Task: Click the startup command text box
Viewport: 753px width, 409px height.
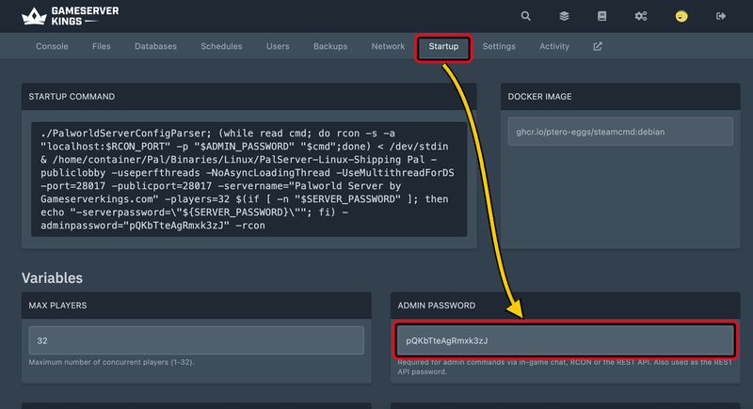Action: (248, 180)
